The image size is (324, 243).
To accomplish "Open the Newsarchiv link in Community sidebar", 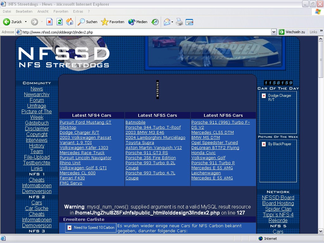I will point(37,94).
